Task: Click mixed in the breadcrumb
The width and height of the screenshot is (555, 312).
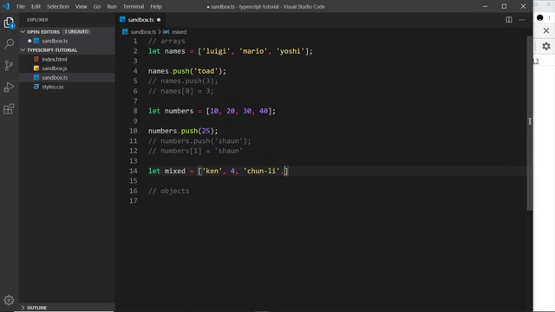Action: tap(180, 32)
